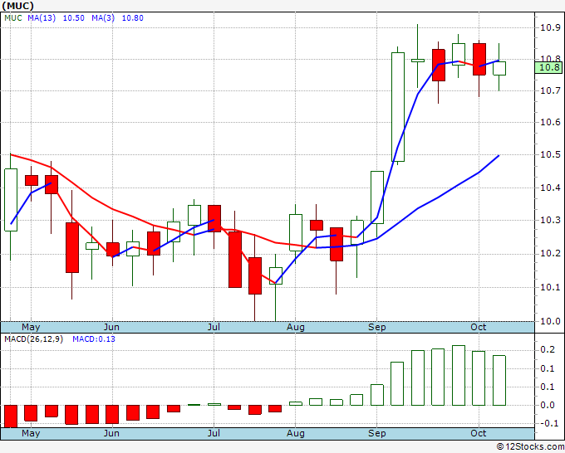Click Oct on the price chart axis

click(478, 327)
